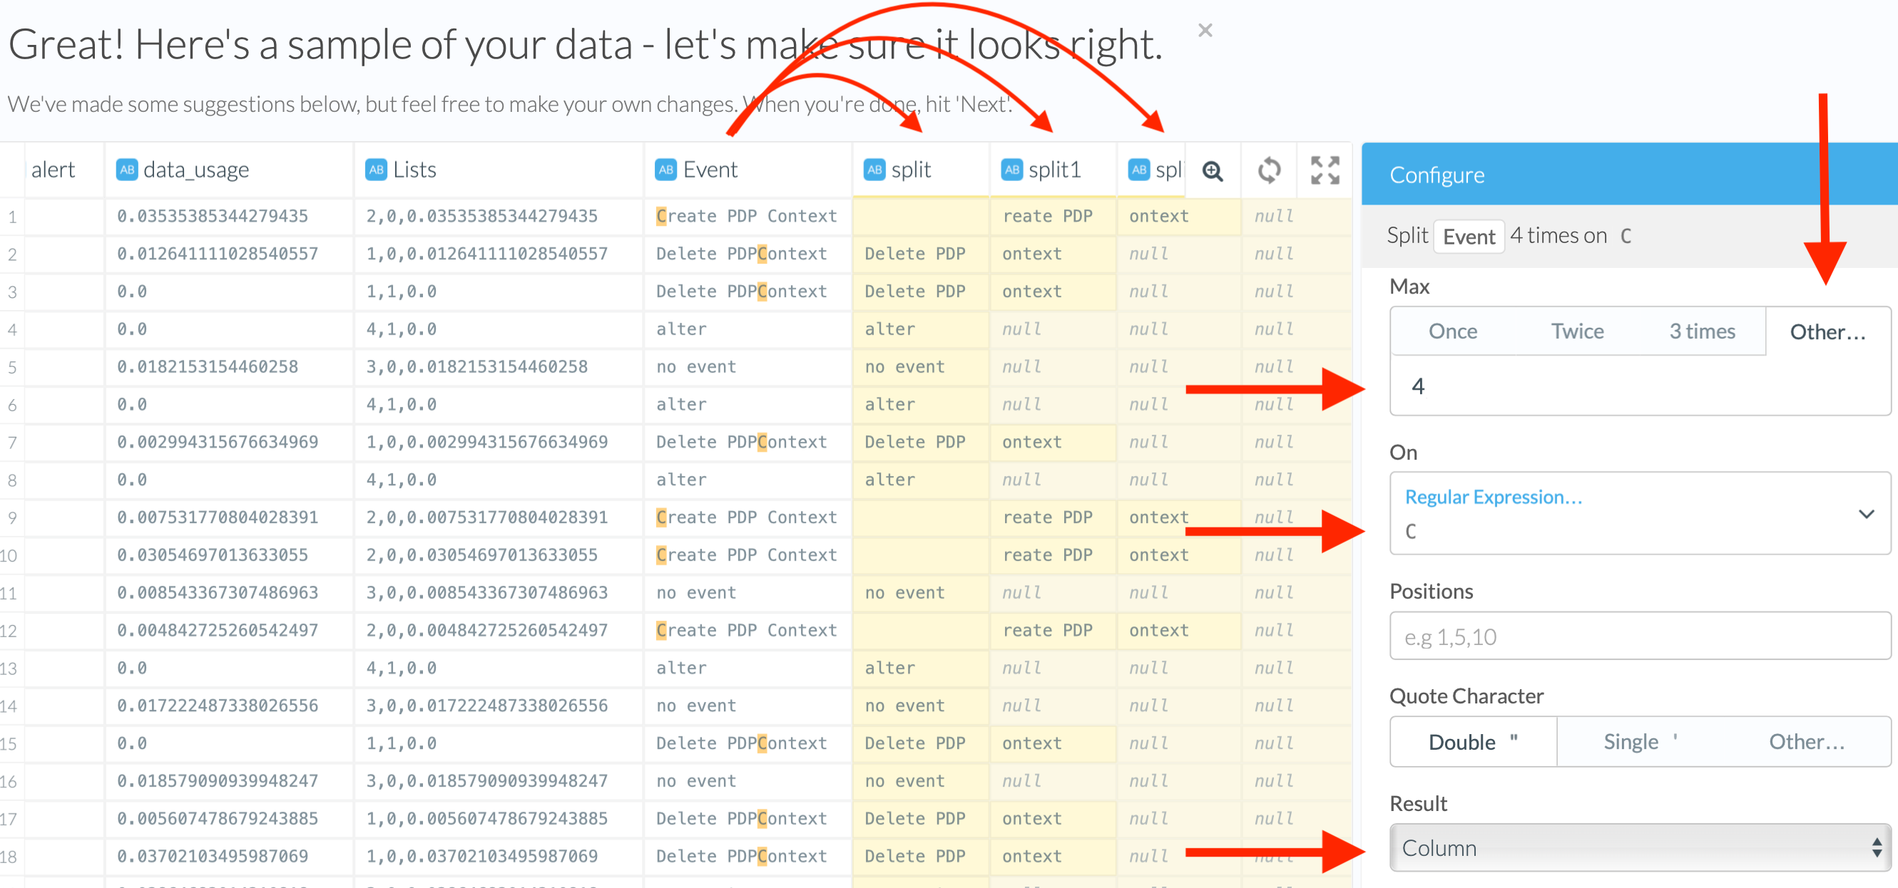Open the Result Column dropdown
The width and height of the screenshot is (1898, 888).
[x=1639, y=847]
